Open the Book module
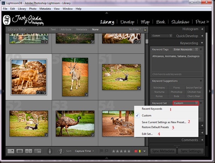The image size is (215, 163). tap(161, 22)
